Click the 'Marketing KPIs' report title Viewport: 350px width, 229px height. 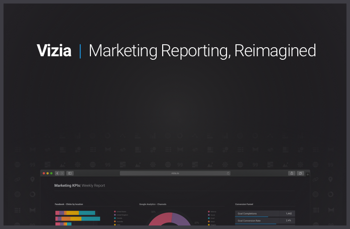67,186
